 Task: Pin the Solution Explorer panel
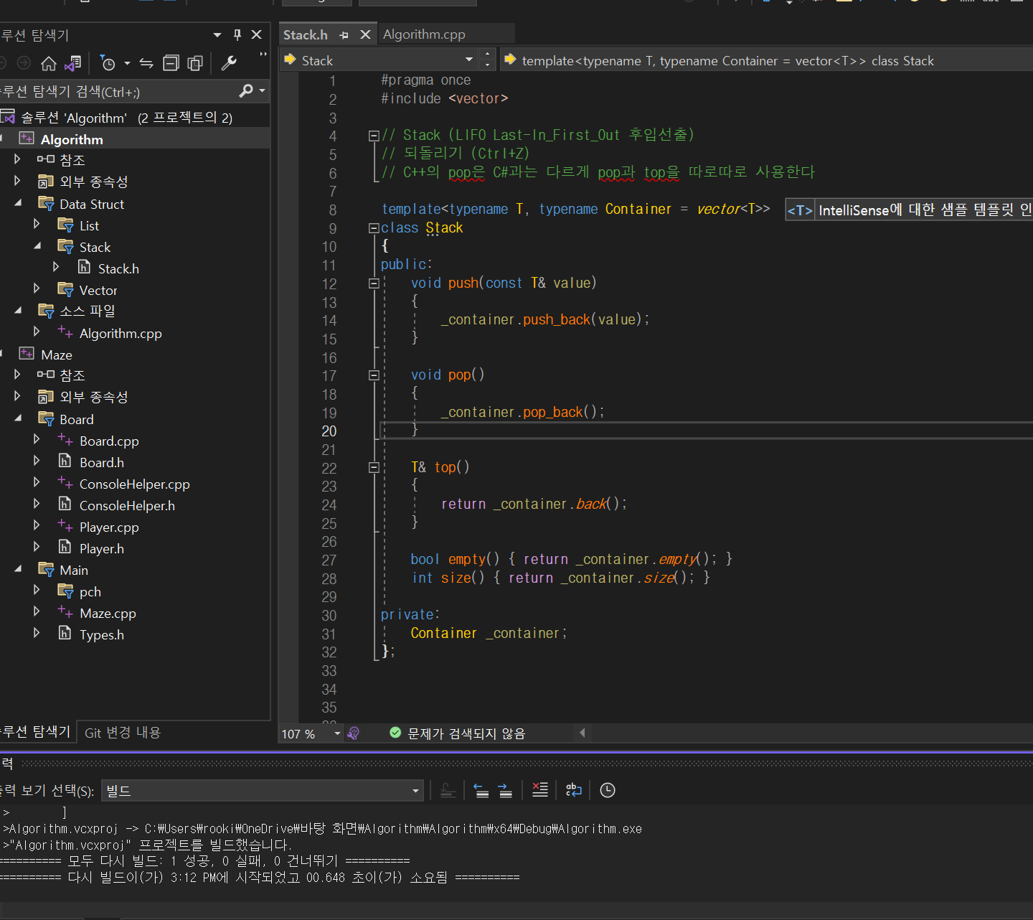click(237, 34)
